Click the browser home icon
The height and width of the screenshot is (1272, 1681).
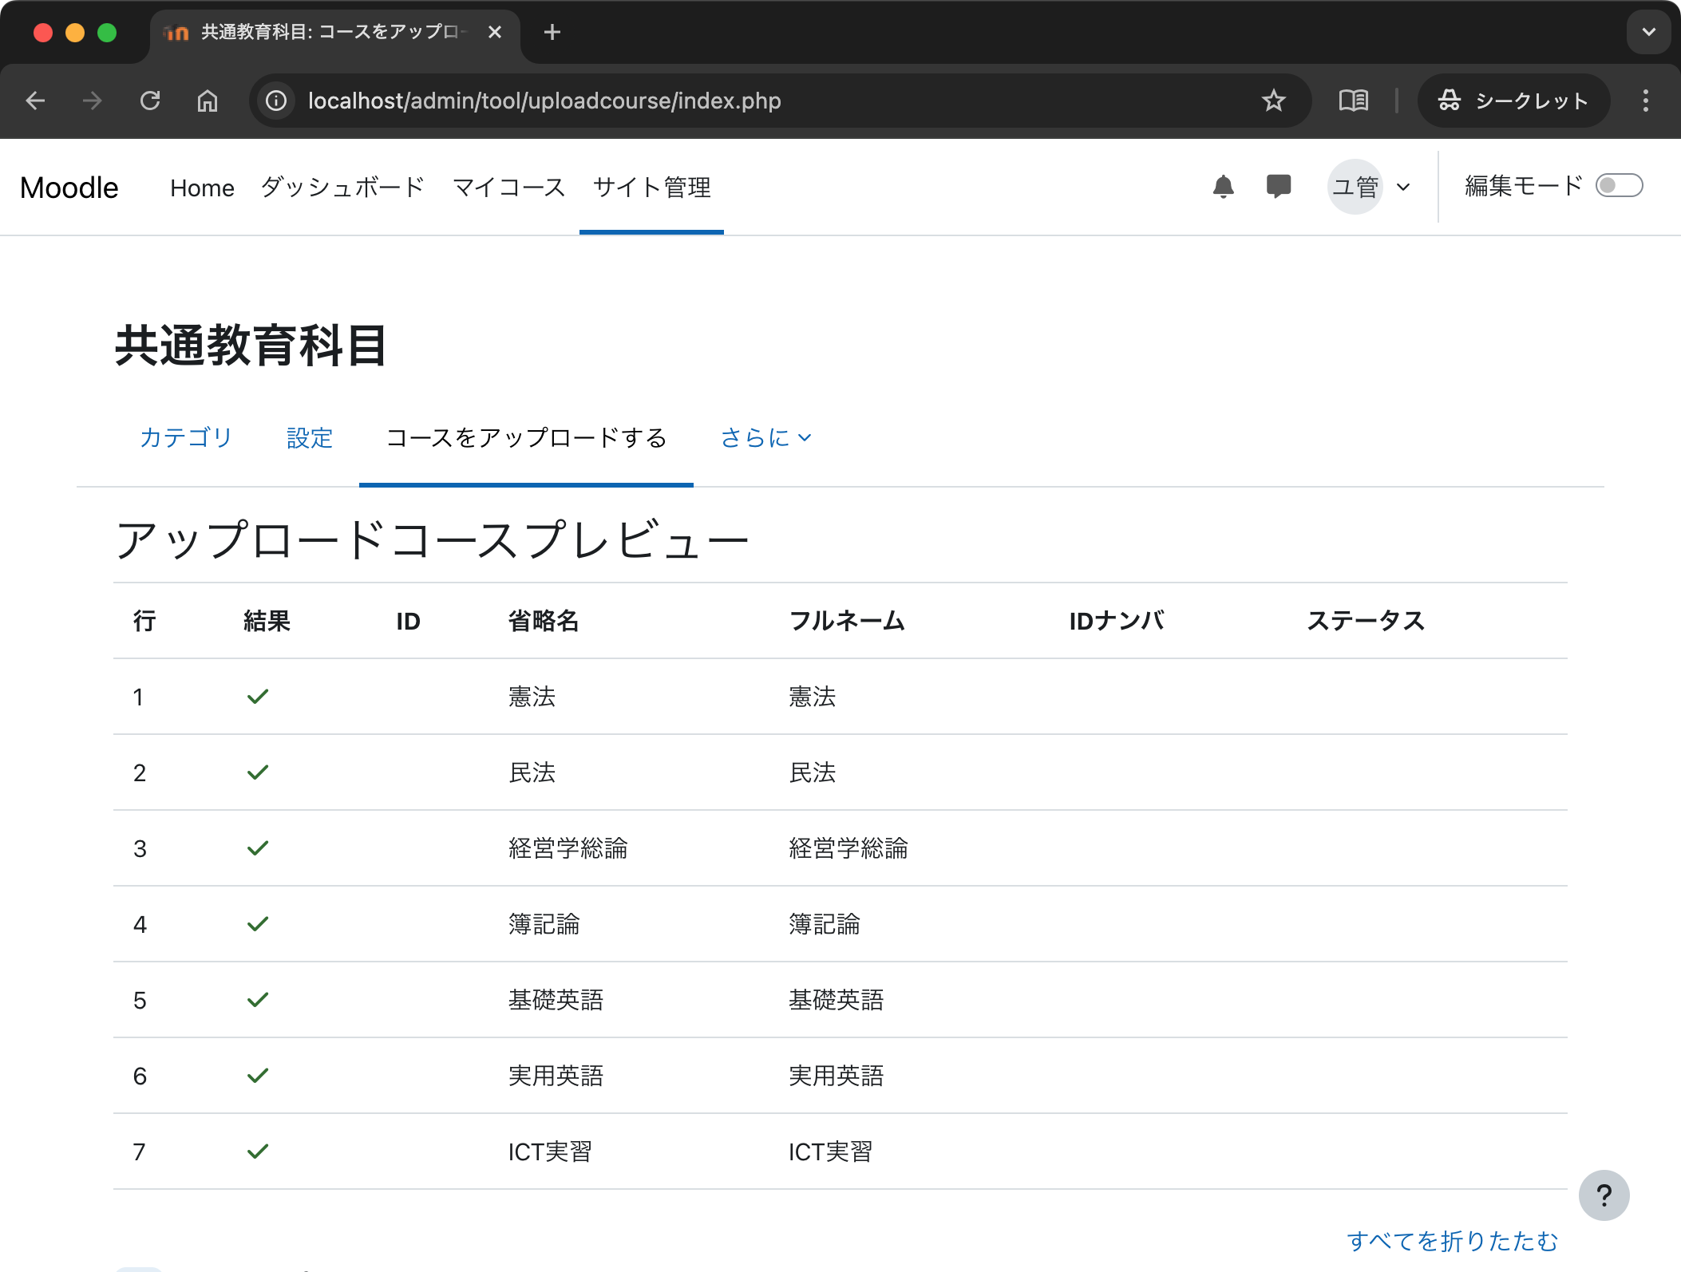(x=208, y=101)
